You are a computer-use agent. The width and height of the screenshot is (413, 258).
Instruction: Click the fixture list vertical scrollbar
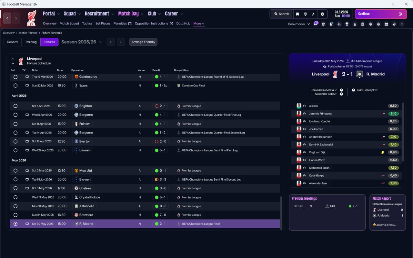click(281, 213)
